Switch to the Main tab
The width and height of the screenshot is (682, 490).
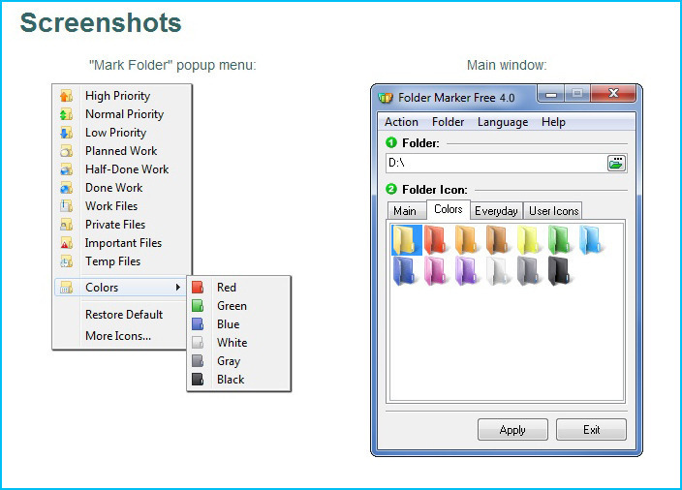point(405,211)
